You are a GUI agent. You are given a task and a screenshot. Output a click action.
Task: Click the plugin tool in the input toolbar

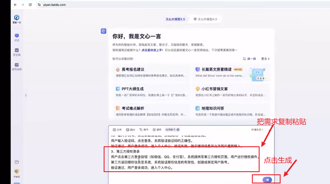157,130
